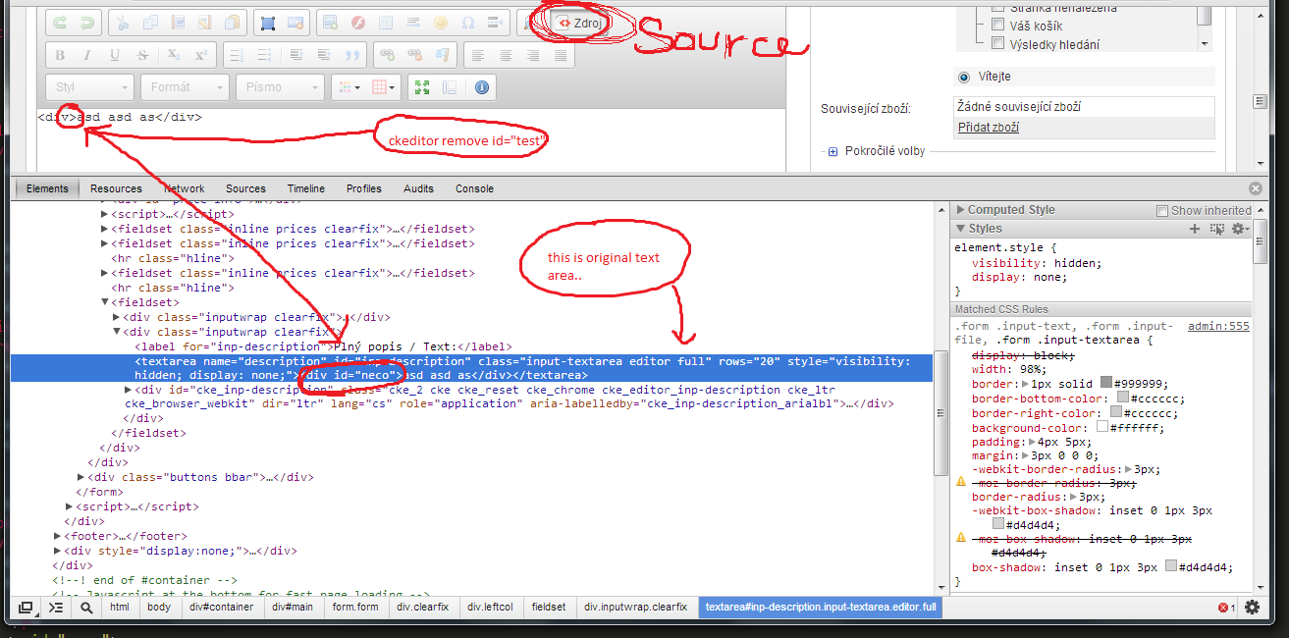This screenshot has height=638, width=1289.
Task: Switch to the Profiles tab
Action: pyautogui.click(x=364, y=188)
